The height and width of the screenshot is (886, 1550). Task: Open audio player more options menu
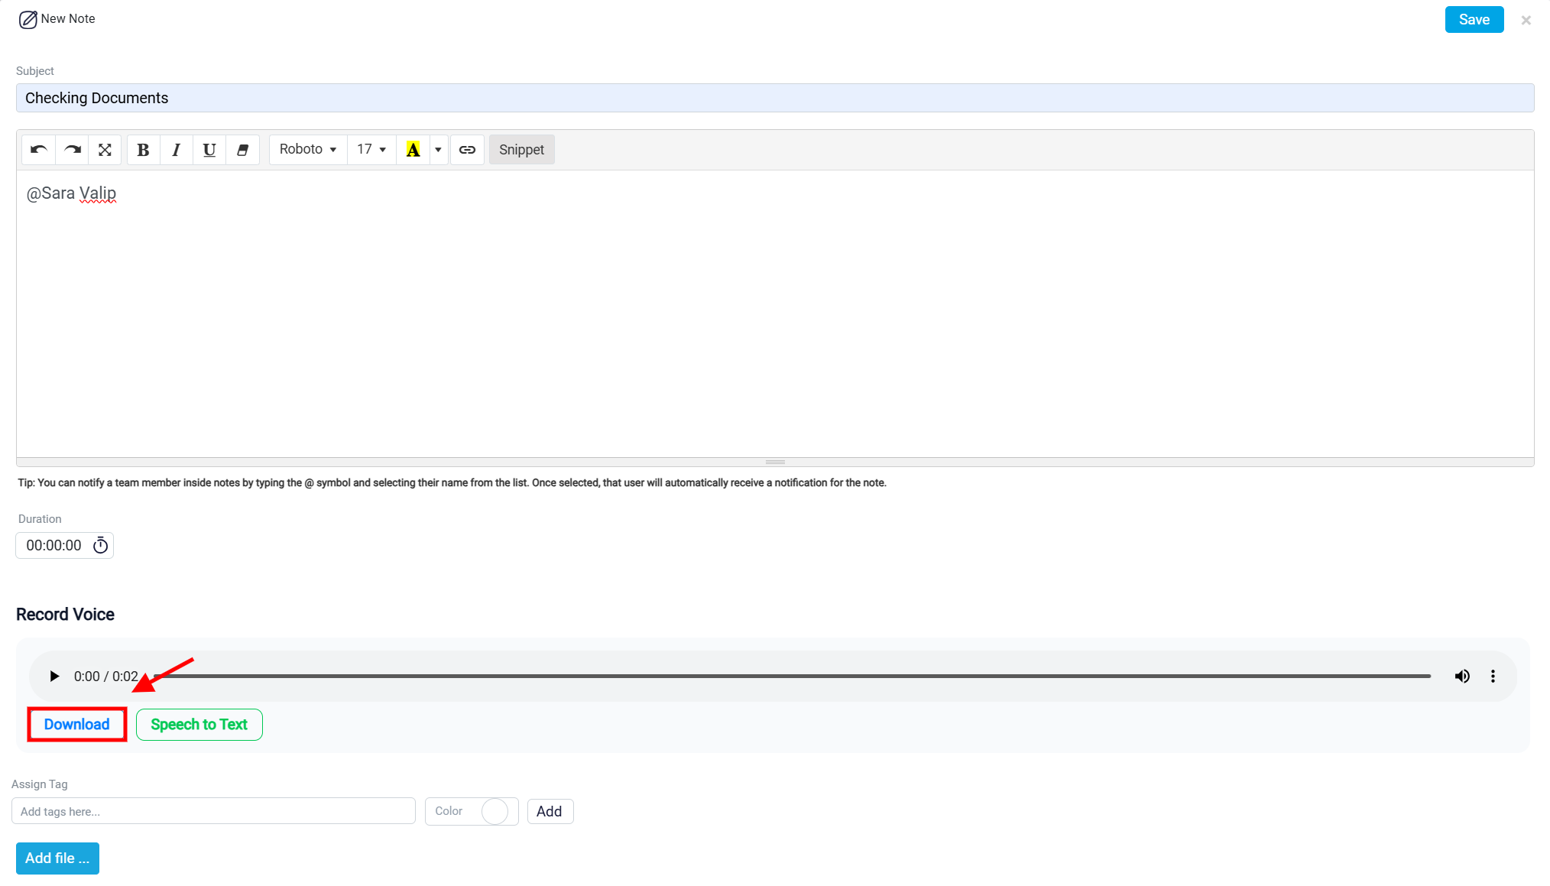point(1493,677)
